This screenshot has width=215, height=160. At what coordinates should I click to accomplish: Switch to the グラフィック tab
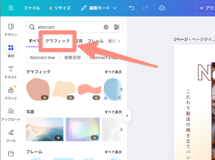coord(57,41)
